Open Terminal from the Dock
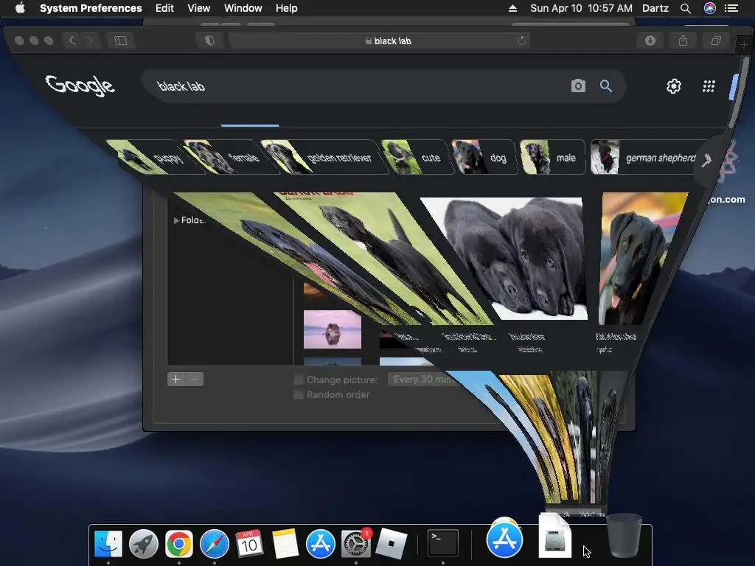755x566 pixels. [x=443, y=543]
